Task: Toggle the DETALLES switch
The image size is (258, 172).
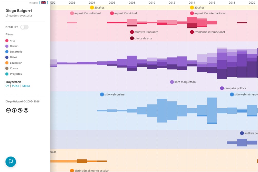Action: (x=24, y=27)
